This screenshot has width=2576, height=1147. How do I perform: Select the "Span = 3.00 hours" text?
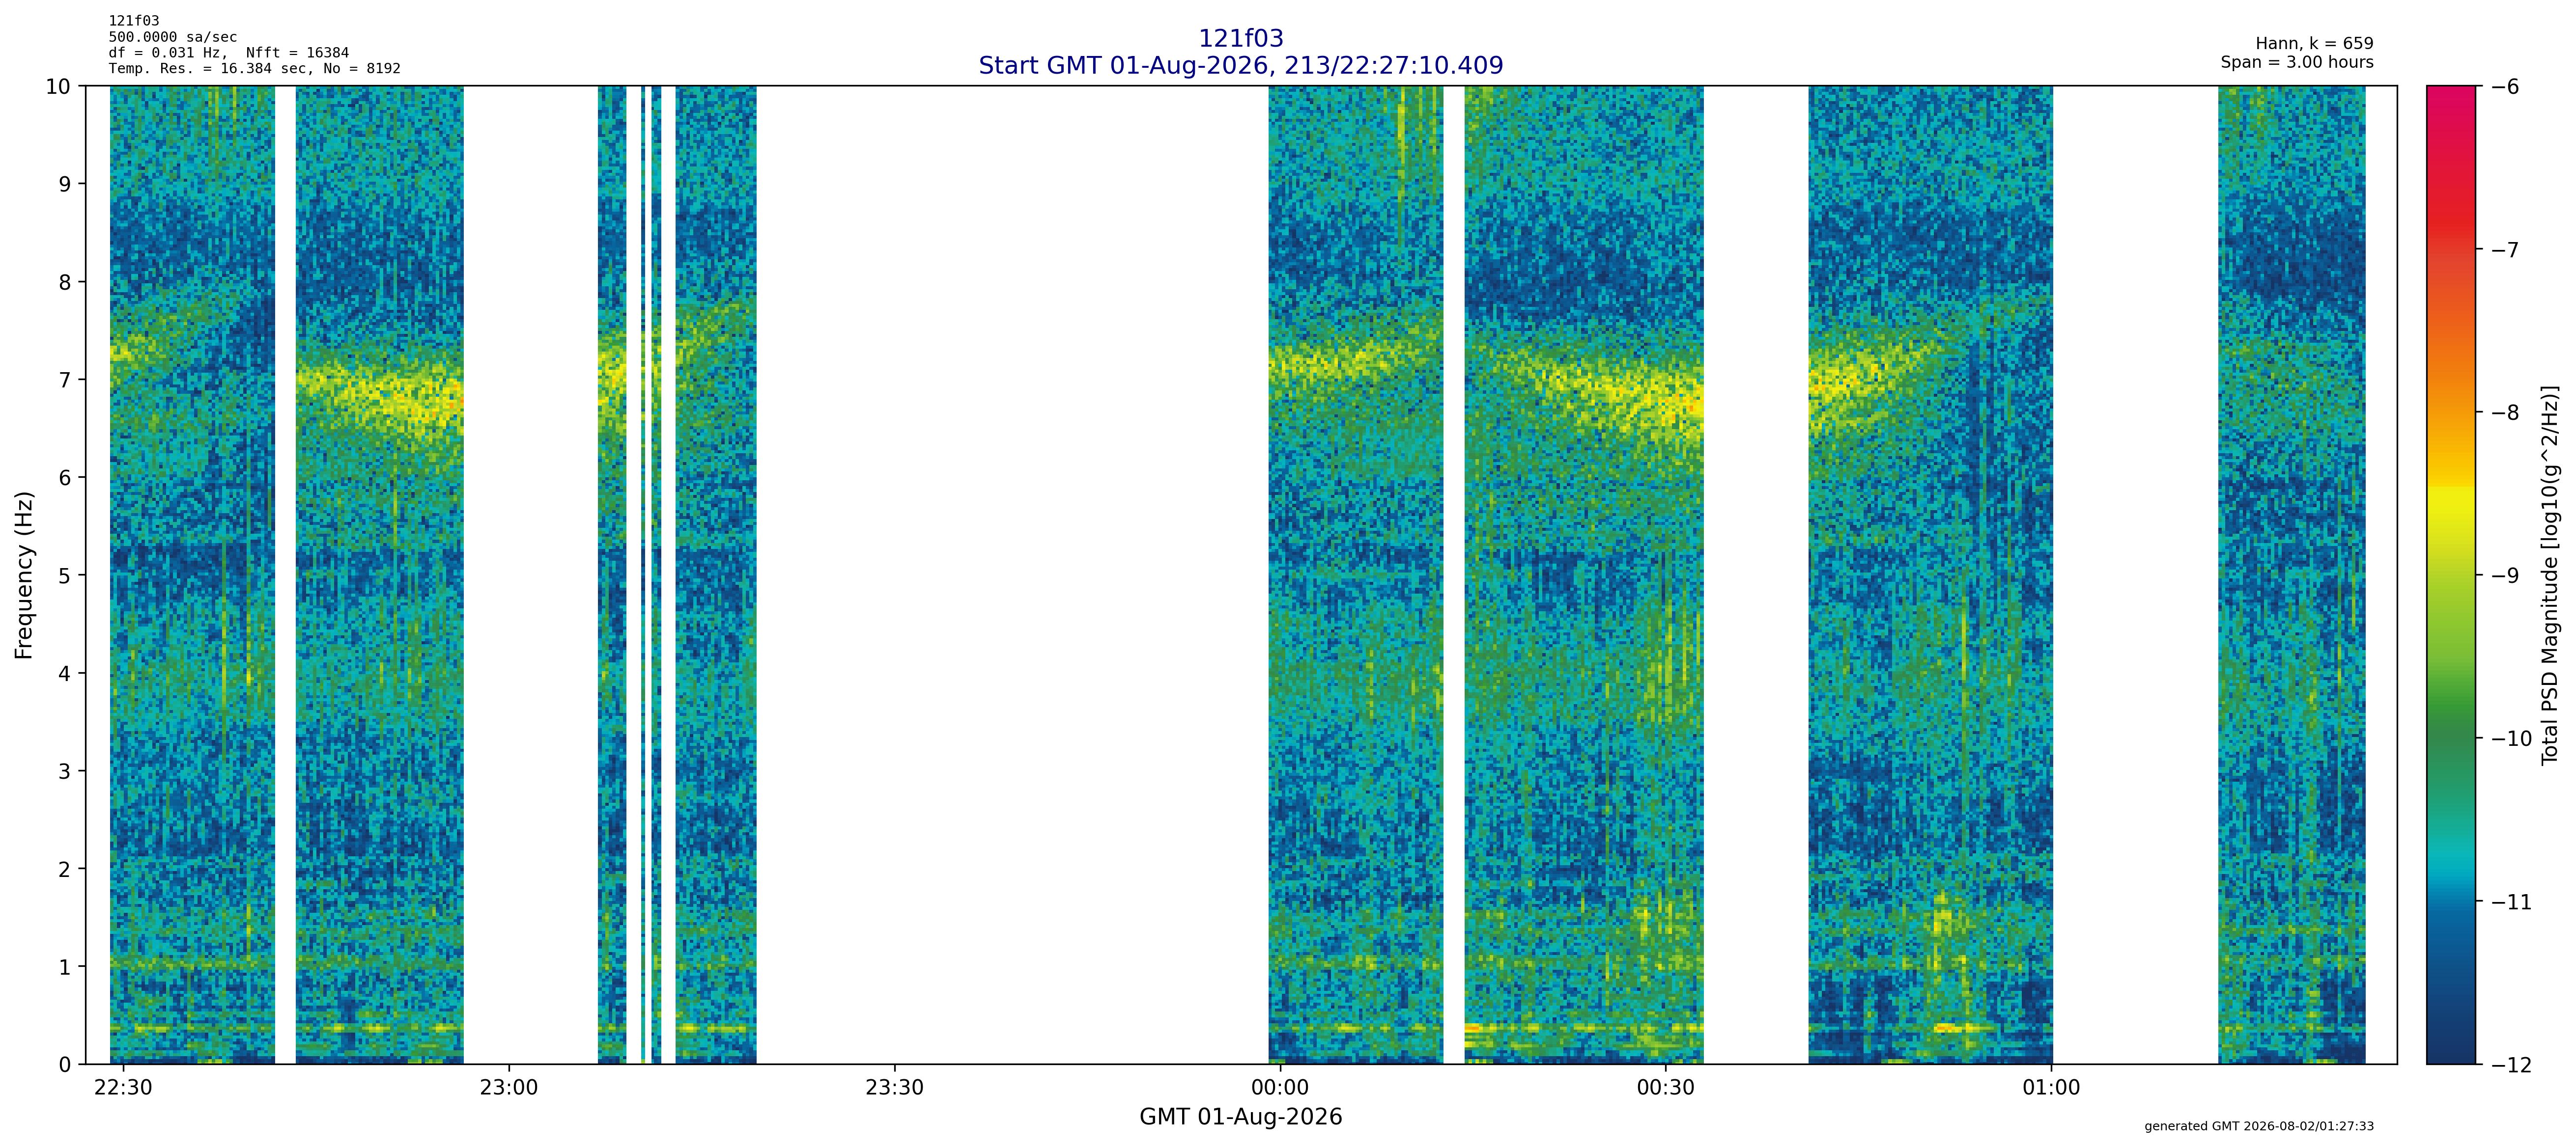tap(2297, 62)
